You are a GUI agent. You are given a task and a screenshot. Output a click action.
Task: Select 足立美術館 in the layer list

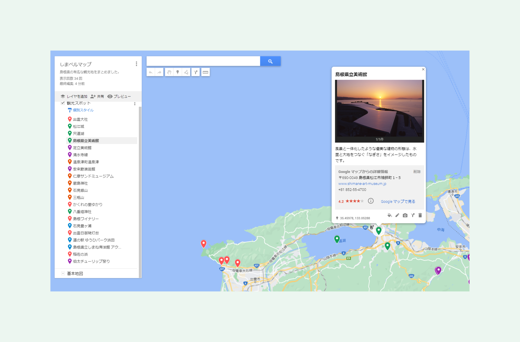point(82,148)
